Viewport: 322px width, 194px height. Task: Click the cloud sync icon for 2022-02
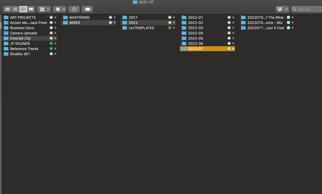point(229,23)
